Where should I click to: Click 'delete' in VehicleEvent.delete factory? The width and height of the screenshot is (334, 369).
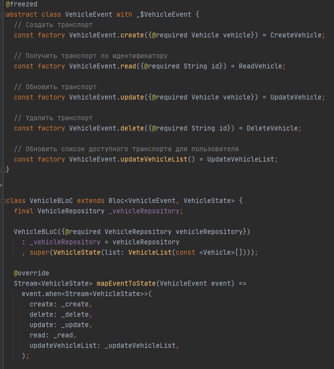pyautogui.click(x=132, y=129)
